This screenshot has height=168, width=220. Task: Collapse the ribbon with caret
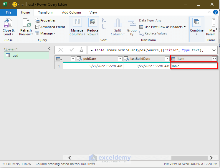coord(209,12)
